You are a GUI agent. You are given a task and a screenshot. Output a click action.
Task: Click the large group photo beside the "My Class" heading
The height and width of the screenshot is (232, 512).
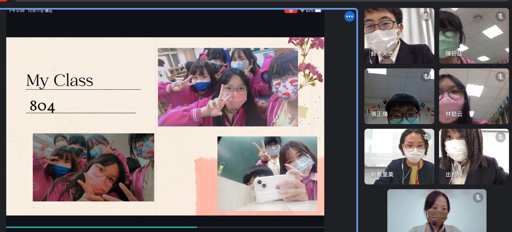tap(228, 87)
